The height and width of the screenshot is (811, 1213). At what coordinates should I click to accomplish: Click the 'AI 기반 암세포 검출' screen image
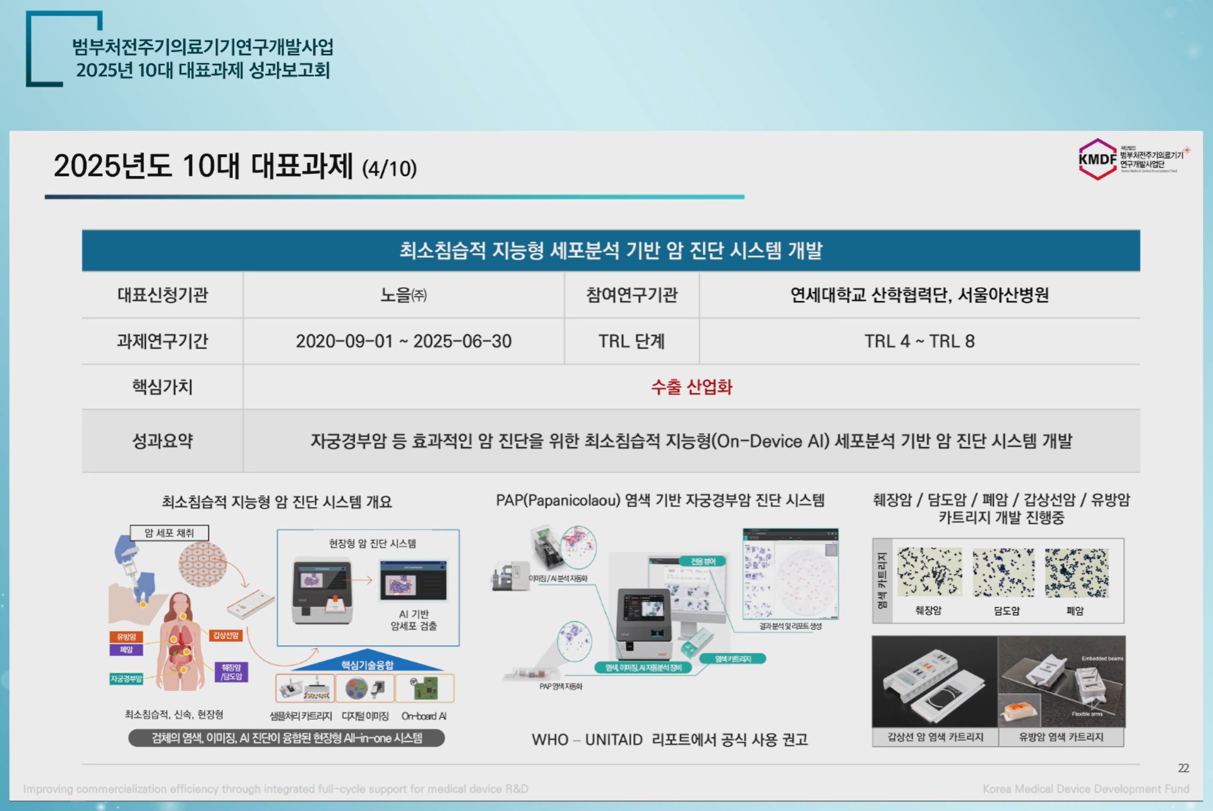(413, 580)
